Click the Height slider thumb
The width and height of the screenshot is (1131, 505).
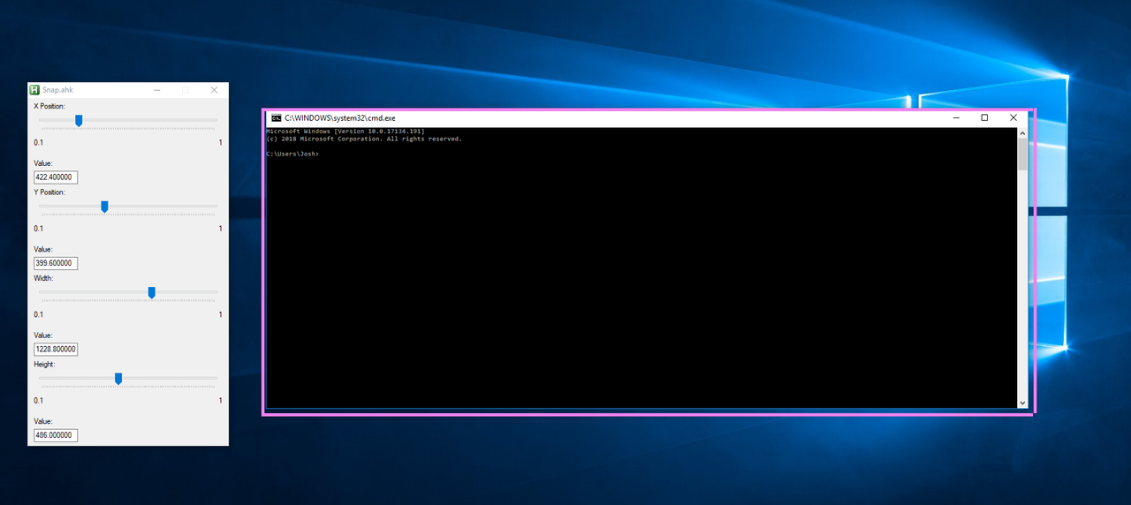pyautogui.click(x=118, y=379)
